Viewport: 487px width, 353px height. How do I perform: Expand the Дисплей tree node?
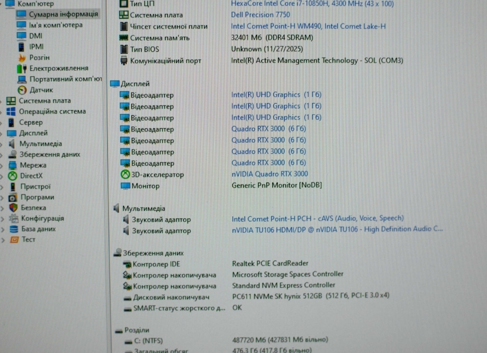click(1, 133)
